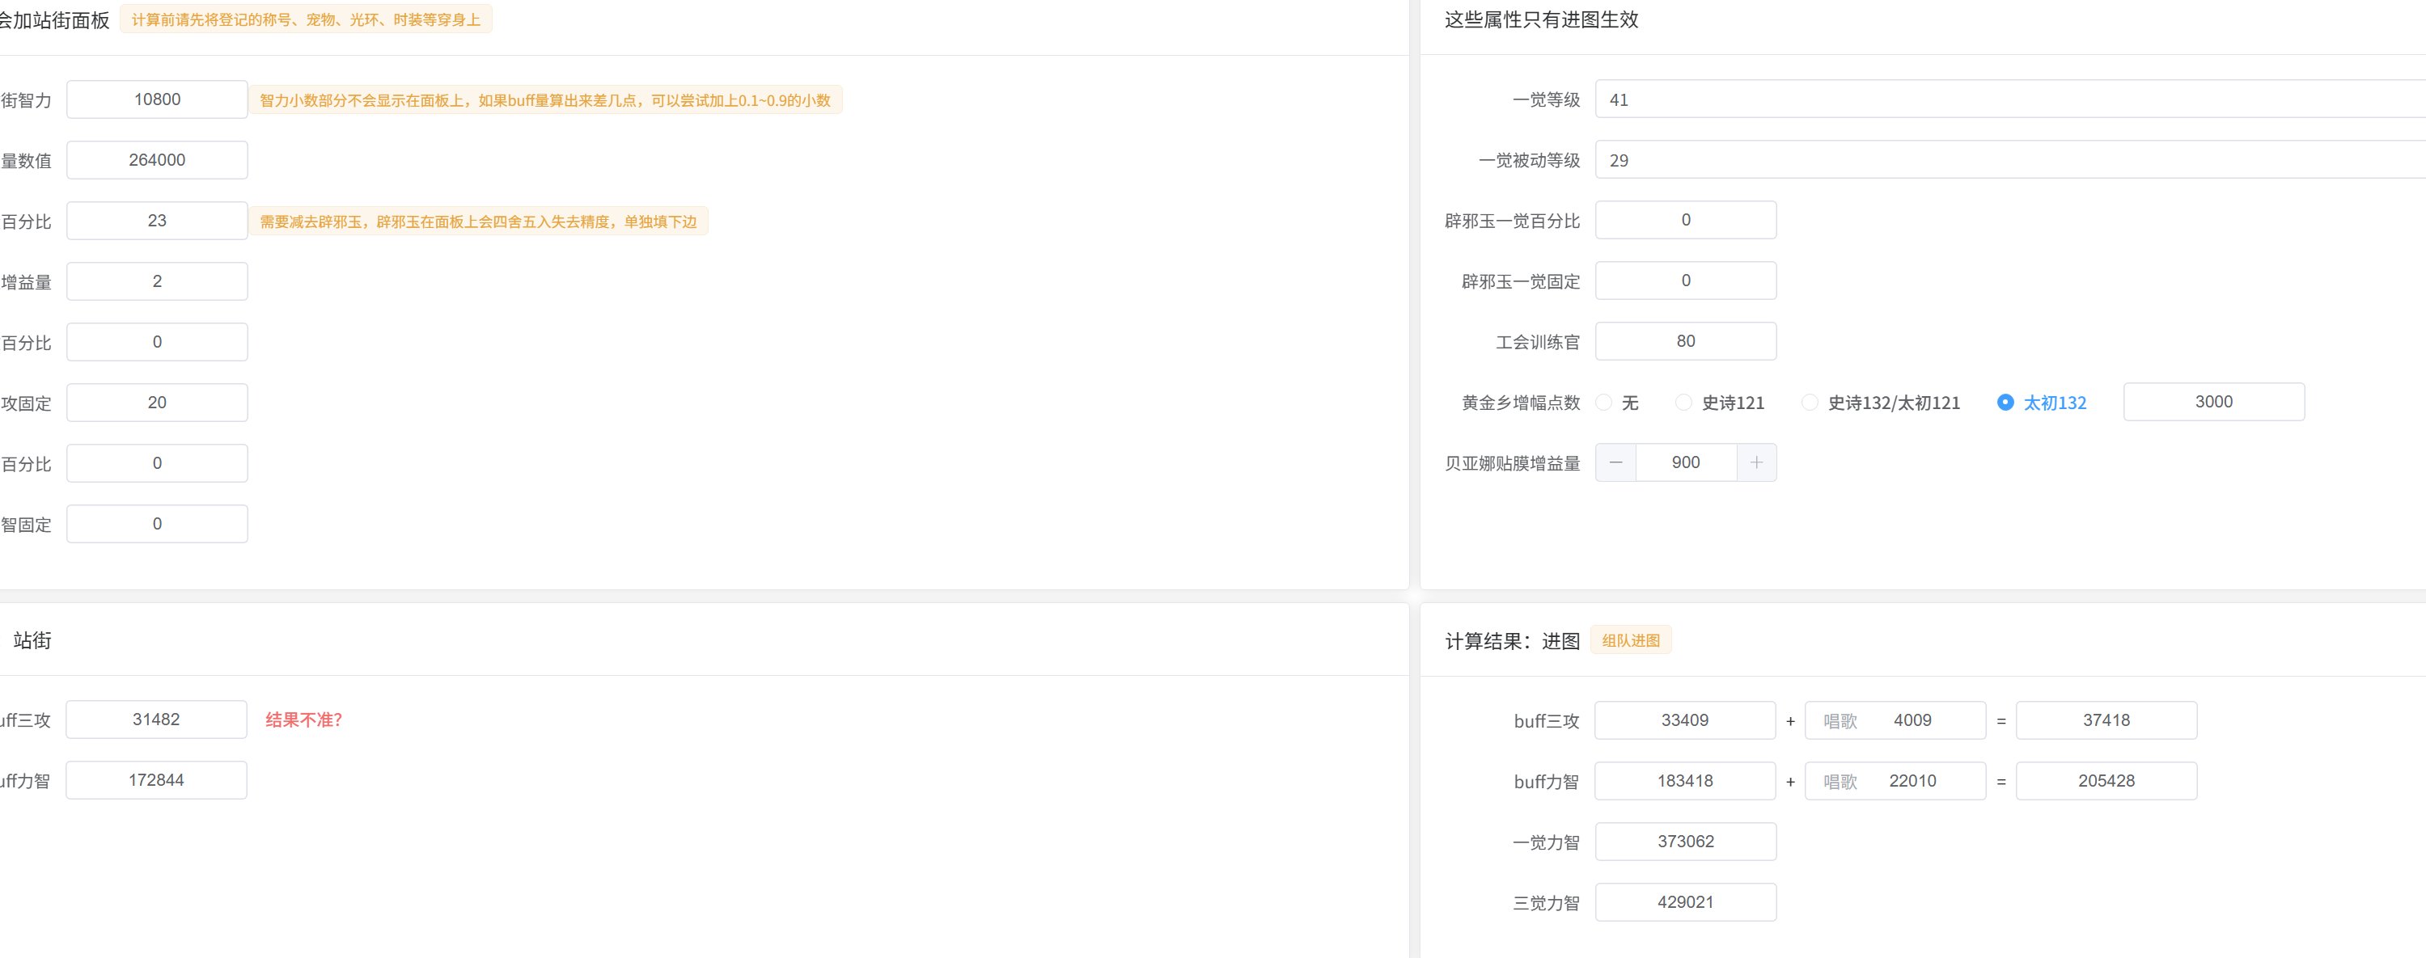The width and height of the screenshot is (2426, 958).
Task: Click the percentage field showing 23
Action: pos(157,220)
